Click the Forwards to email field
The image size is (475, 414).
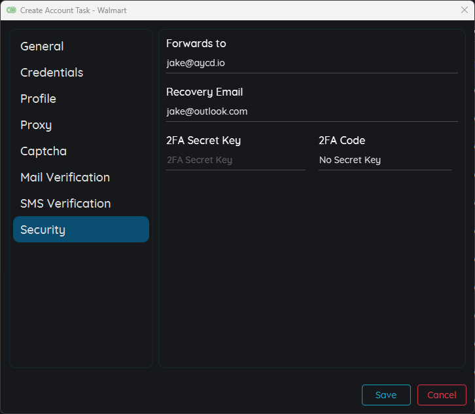311,64
